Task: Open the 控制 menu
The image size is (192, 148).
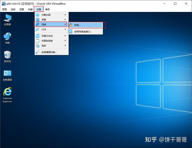Action: click(x=13, y=9)
